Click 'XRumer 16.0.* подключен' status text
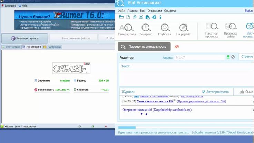The image size is (254, 143). (x=20, y=127)
